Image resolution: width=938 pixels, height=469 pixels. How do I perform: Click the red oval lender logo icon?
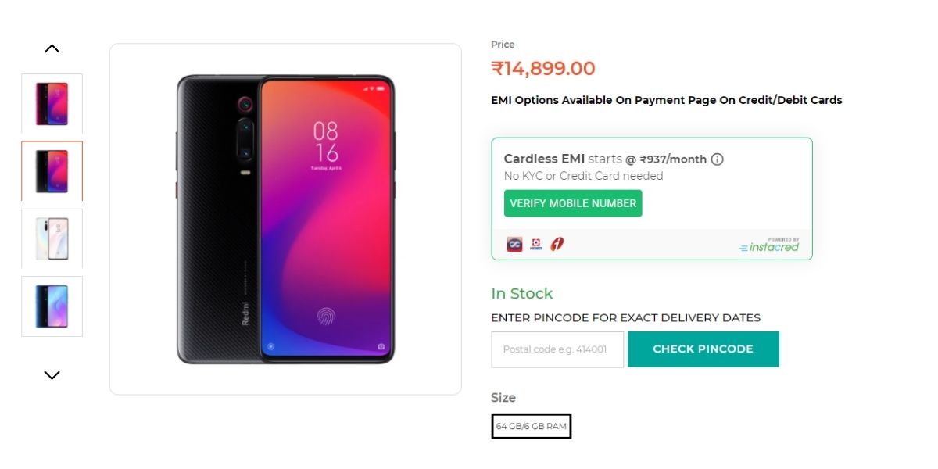tap(557, 244)
